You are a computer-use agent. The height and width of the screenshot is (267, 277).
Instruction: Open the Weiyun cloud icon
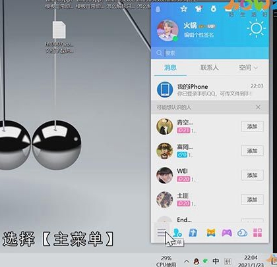[242, 233]
